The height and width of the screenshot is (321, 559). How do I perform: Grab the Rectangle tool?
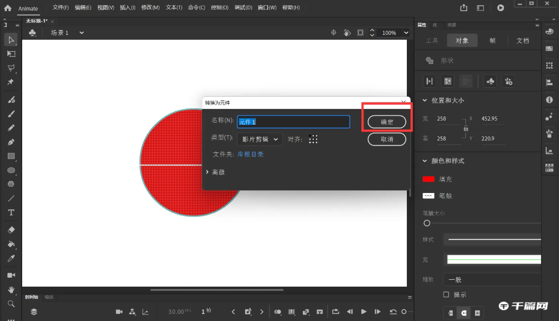click(11, 155)
